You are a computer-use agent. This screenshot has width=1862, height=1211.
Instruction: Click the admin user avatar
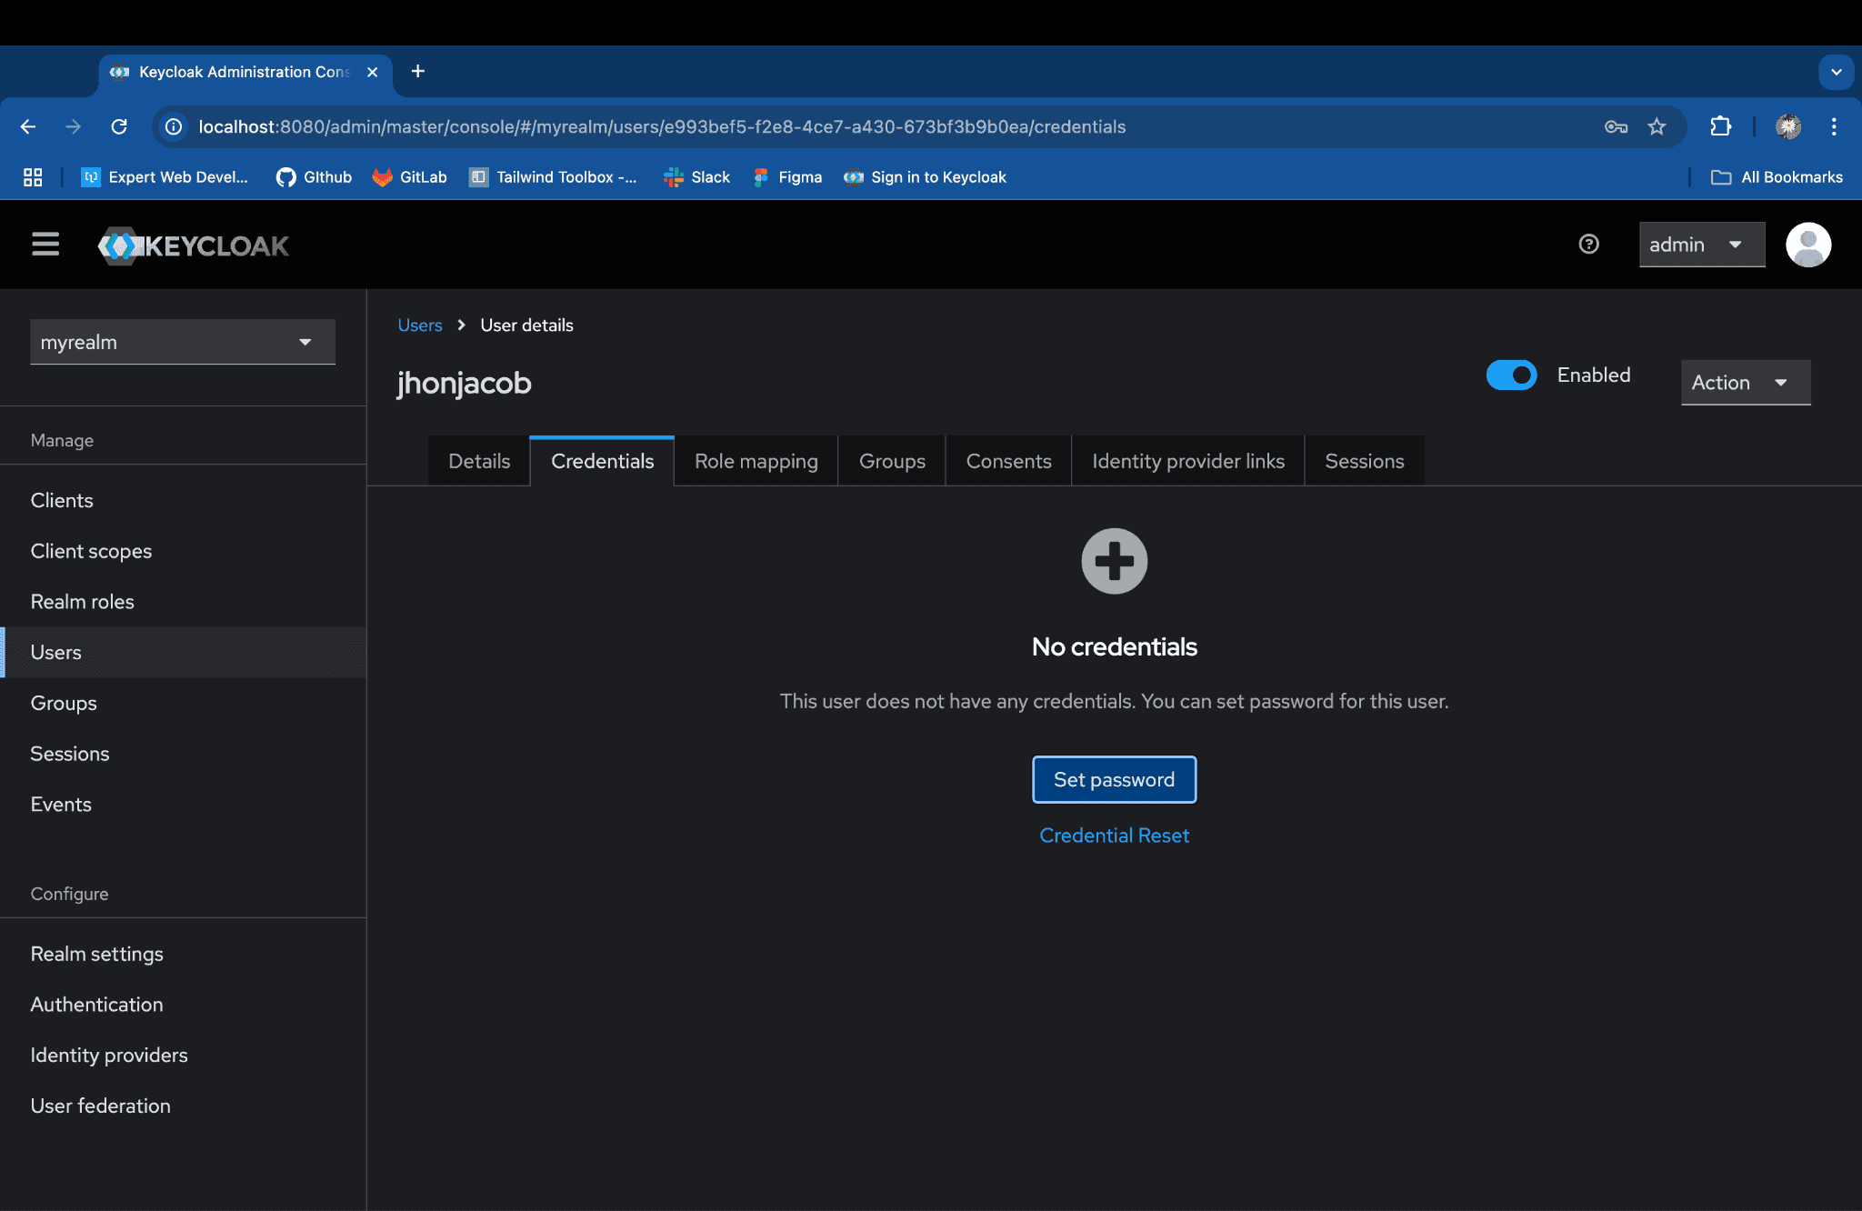click(x=1807, y=245)
